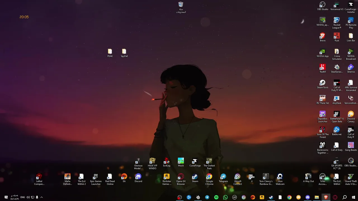Select the EA SPORTS FC 26 icon
This screenshot has width=358, height=201.
[x=337, y=164]
